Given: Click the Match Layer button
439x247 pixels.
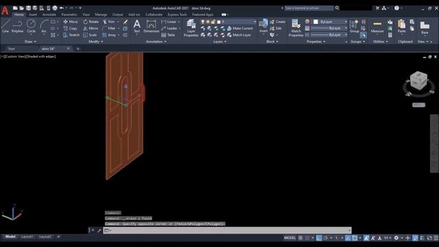Looking at the screenshot, I should click(239, 35).
